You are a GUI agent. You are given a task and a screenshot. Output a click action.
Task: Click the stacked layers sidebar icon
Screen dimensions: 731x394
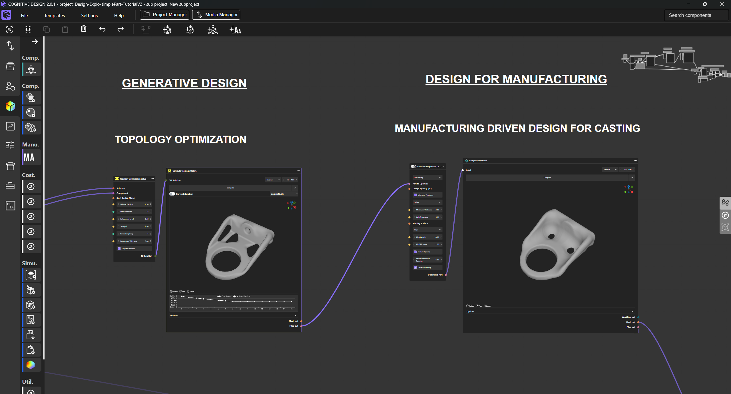coord(10,66)
